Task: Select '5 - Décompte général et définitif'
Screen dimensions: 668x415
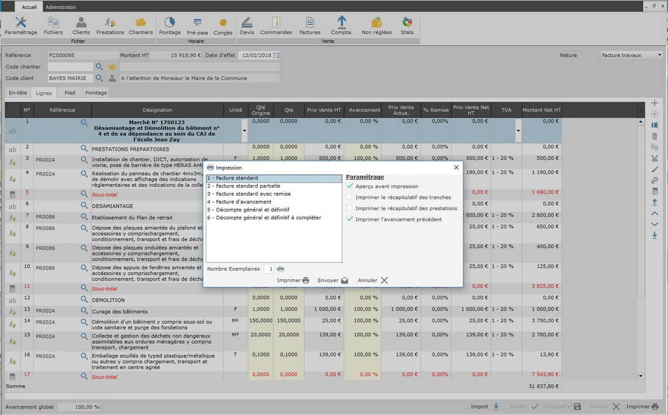Action: [274, 210]
